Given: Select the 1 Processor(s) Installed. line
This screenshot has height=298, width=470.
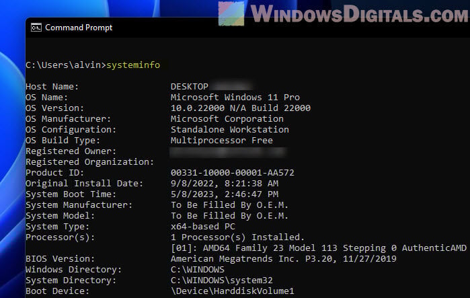Looking at the screenshot, I should coord(238,237).
